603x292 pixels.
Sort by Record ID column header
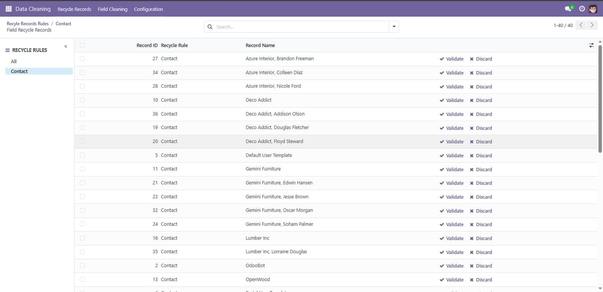pyautogui.click(x=147, y=45)
